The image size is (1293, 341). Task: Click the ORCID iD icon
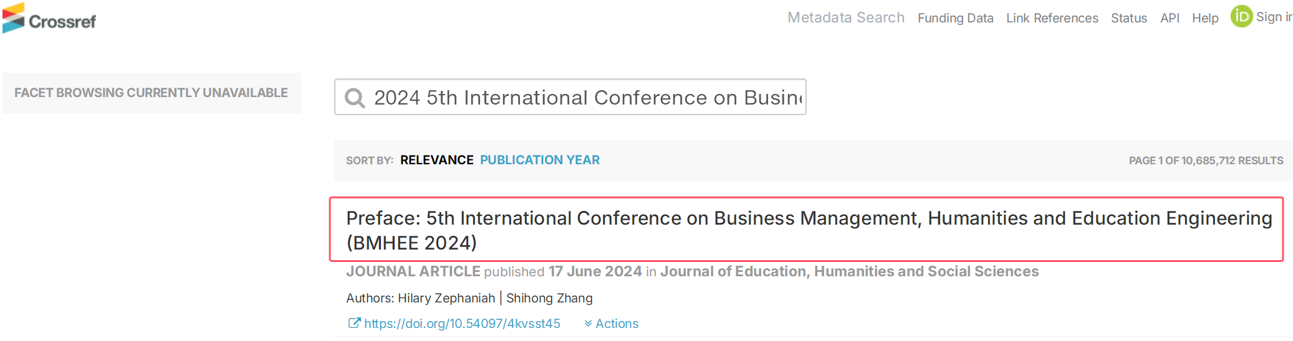point(1241,17)
